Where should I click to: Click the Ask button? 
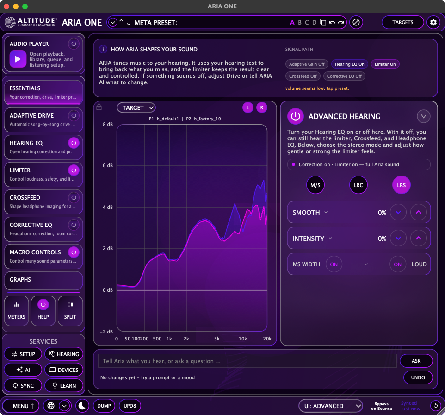(x=416, y=361)
